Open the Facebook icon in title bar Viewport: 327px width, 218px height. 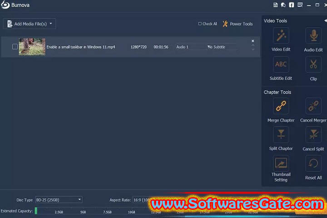click(x=291, y=5)
